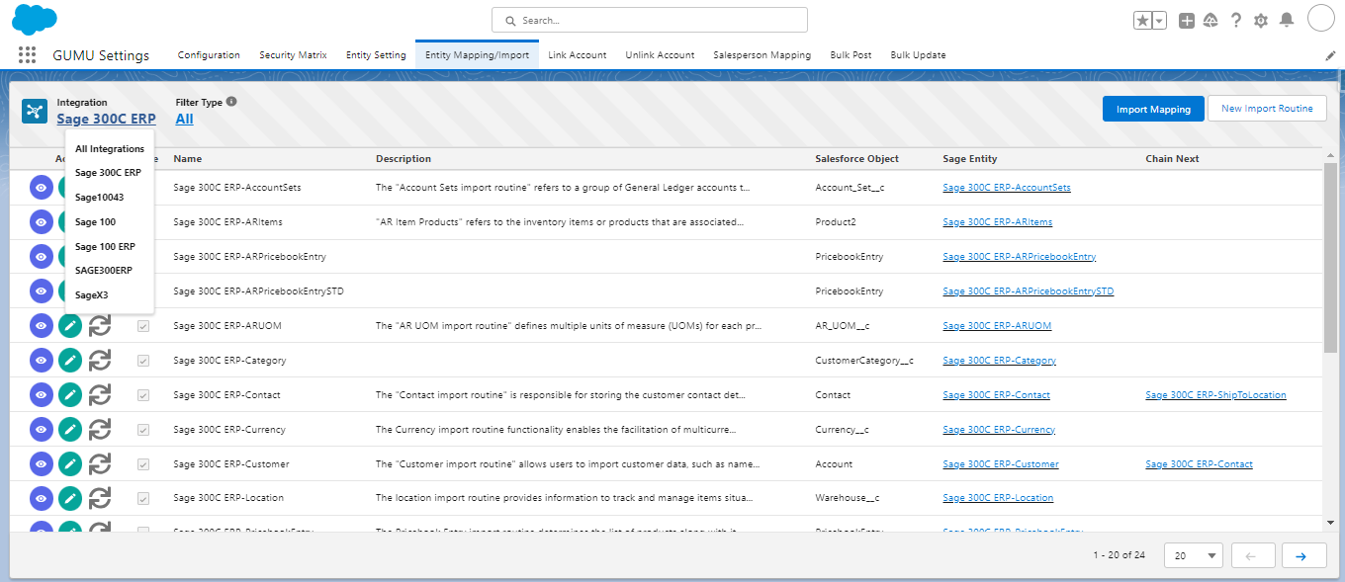View the Sage 300C ERP-ARUOM routine

pyautogui.click(x=41, y=326)
